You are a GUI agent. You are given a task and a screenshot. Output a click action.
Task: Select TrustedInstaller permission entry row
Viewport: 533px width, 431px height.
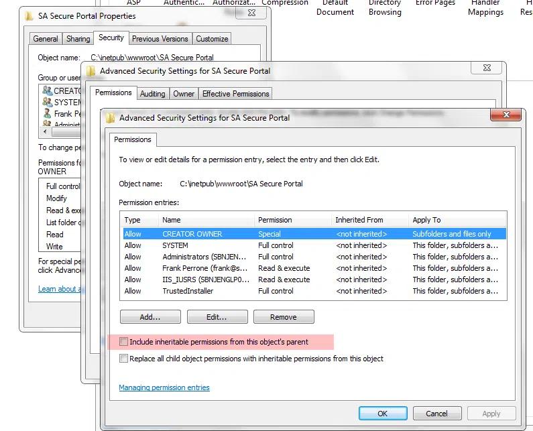[313, 291]
